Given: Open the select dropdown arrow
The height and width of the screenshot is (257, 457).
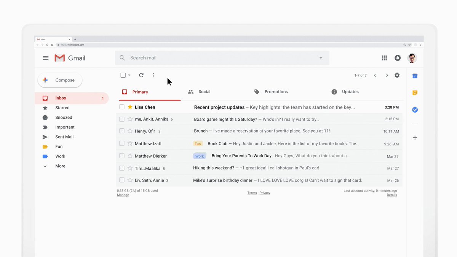Looking at the screenshot, I should [129, 75].
